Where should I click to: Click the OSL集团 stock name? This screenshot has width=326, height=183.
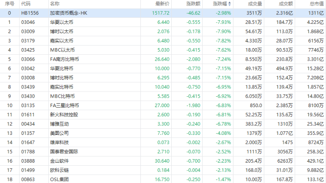(60, 179)
